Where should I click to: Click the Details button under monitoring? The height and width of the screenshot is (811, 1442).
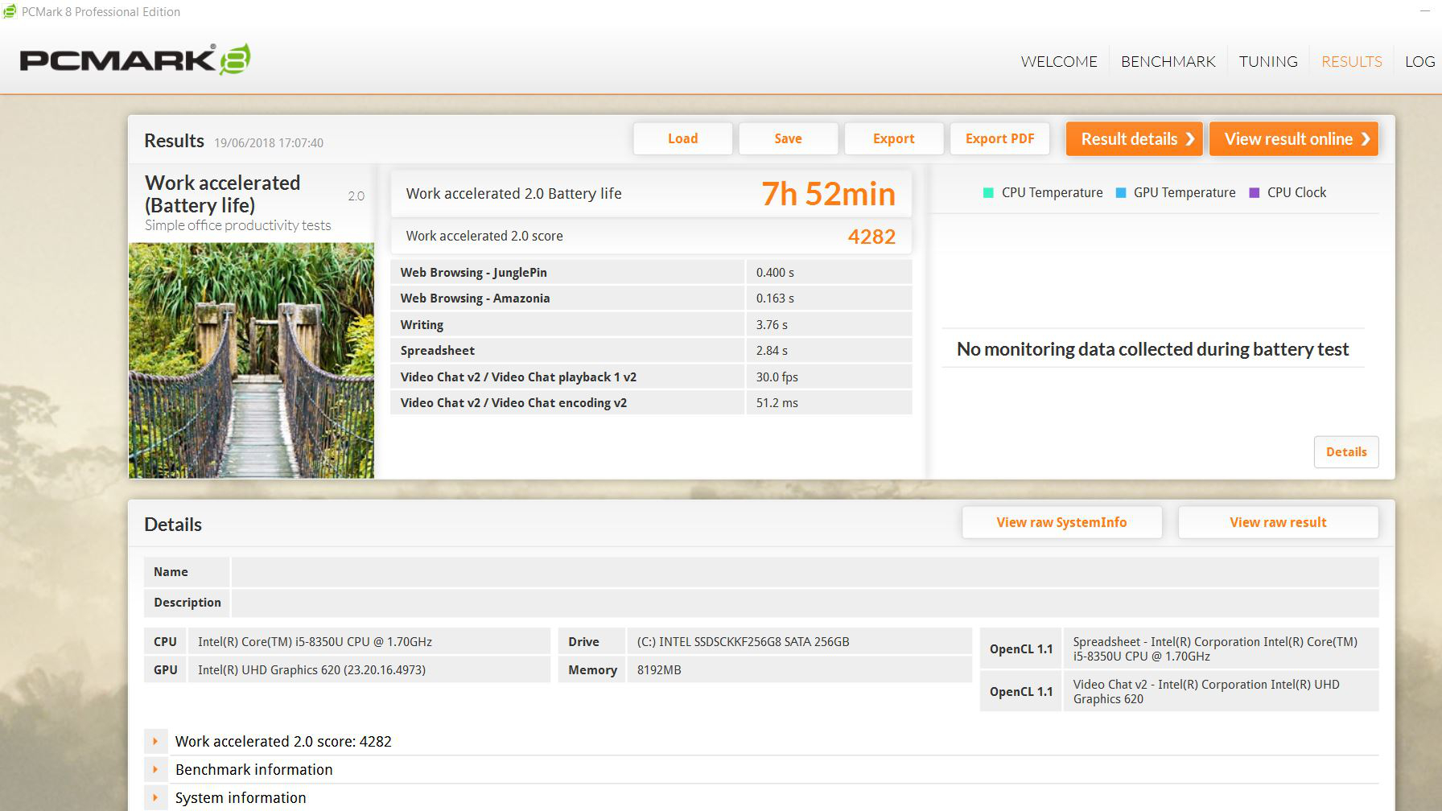1346,451
